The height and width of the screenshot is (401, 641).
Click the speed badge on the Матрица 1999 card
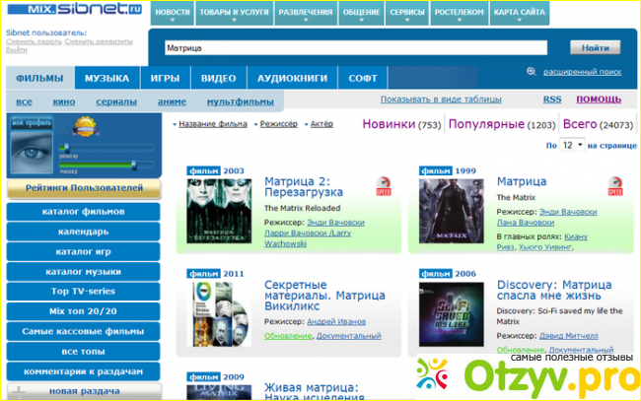pos(614,186)
